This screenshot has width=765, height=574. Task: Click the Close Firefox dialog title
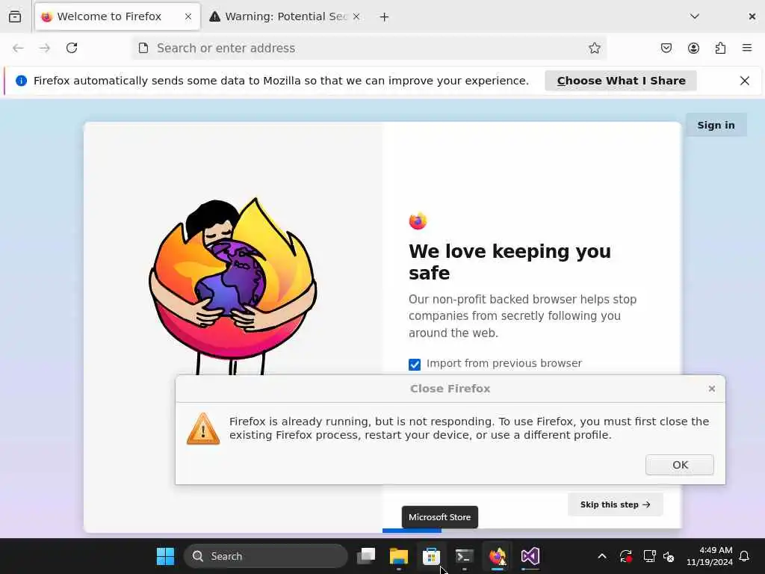450,389
